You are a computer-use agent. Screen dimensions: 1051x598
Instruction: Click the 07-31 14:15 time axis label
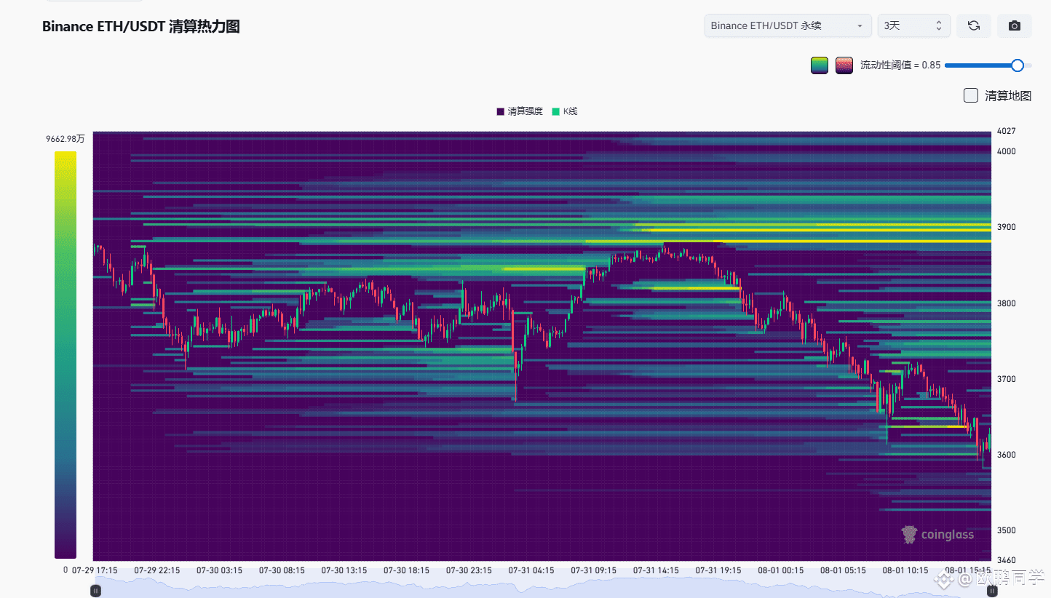coord(656,570)
